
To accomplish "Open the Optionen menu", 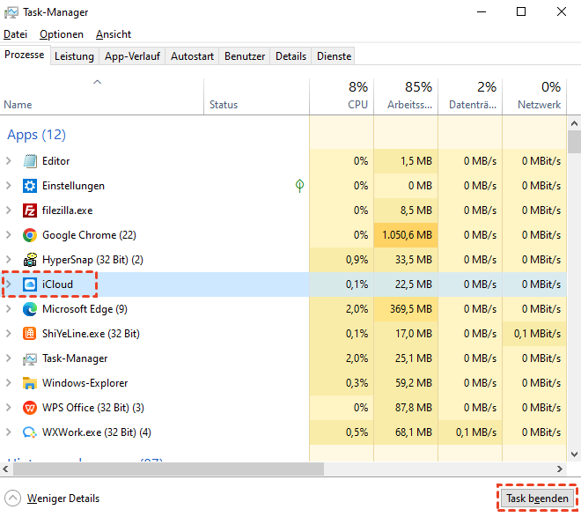I will click(62, 34).
